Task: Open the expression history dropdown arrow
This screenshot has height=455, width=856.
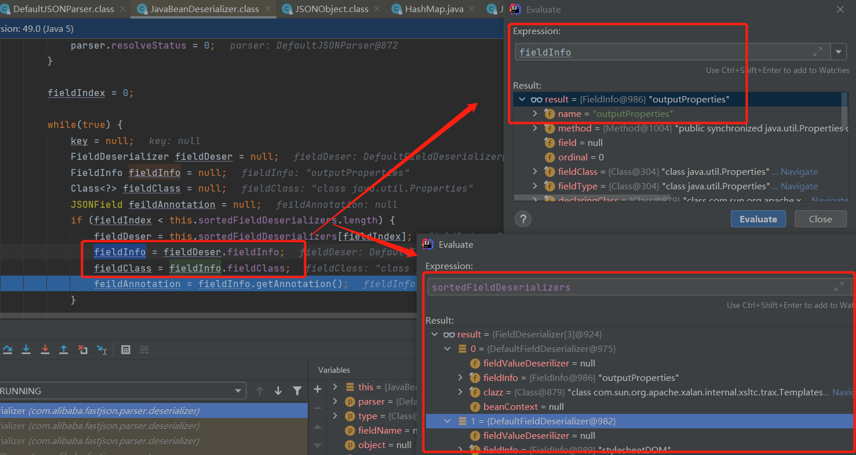Action: pyautogui.click(x=839, y=52)
